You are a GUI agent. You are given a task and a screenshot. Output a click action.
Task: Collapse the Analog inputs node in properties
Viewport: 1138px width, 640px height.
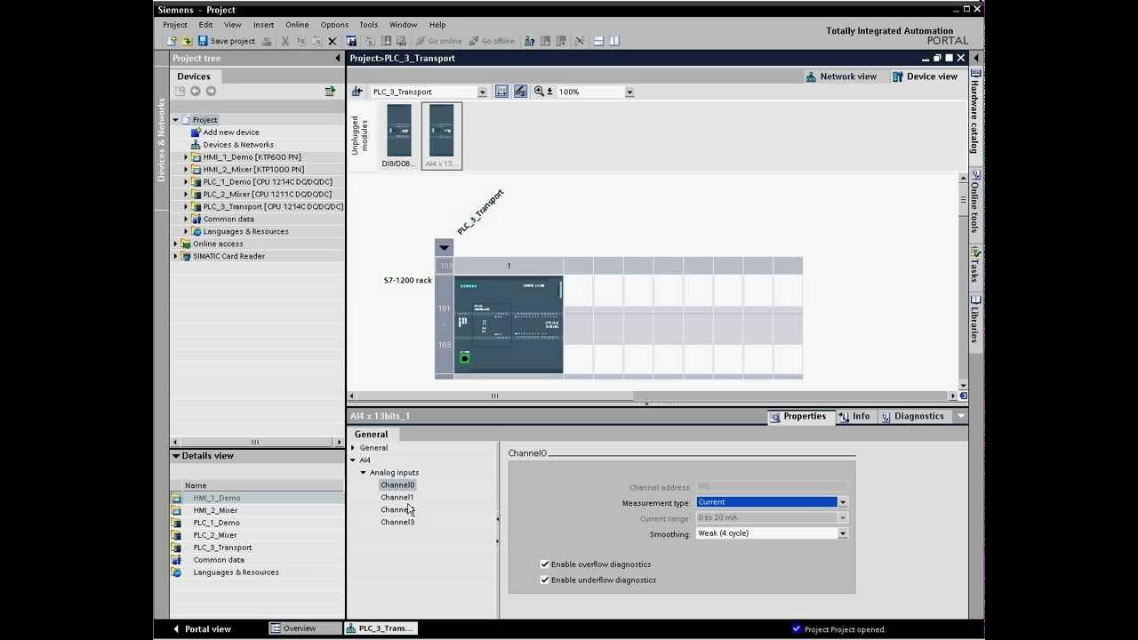click(x=363, y=473)
